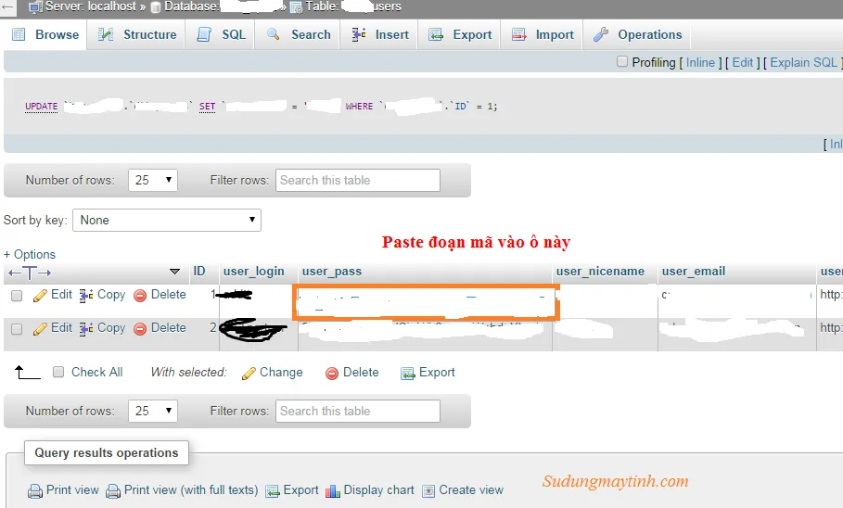Open the column options down-arrow dropdown
The image size is (843, 508).
[174, 272]
